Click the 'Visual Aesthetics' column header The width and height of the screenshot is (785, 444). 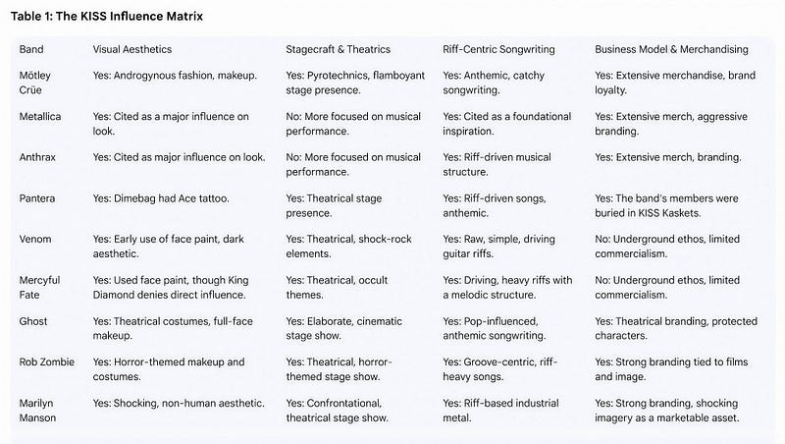click(132, 49)
